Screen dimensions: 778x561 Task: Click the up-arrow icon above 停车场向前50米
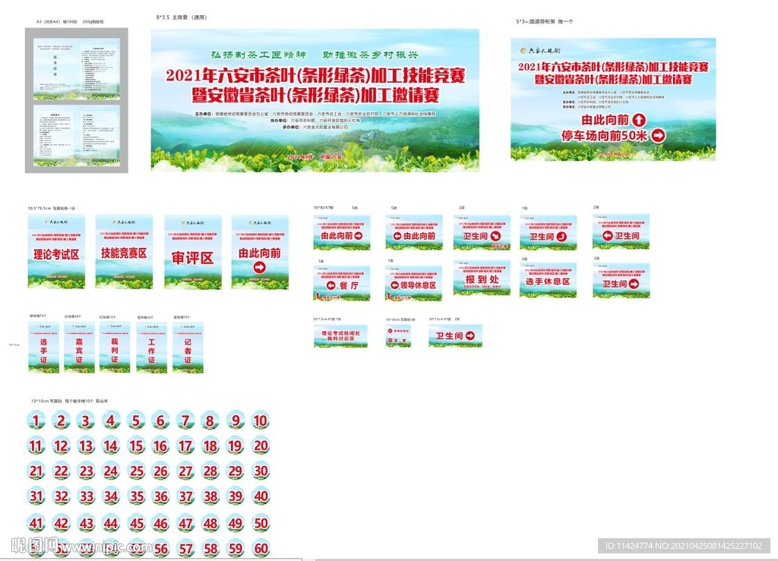click(638, 121)
